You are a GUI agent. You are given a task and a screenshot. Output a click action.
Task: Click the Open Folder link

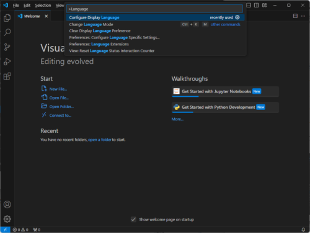pos(61,107)
